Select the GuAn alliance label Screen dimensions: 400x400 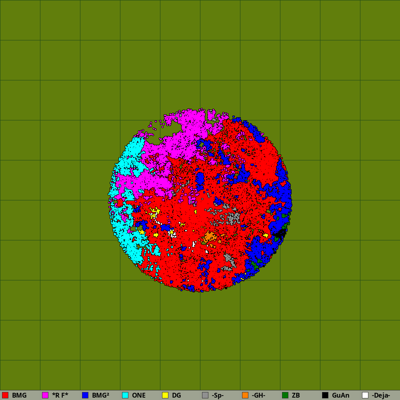(340, 395)
